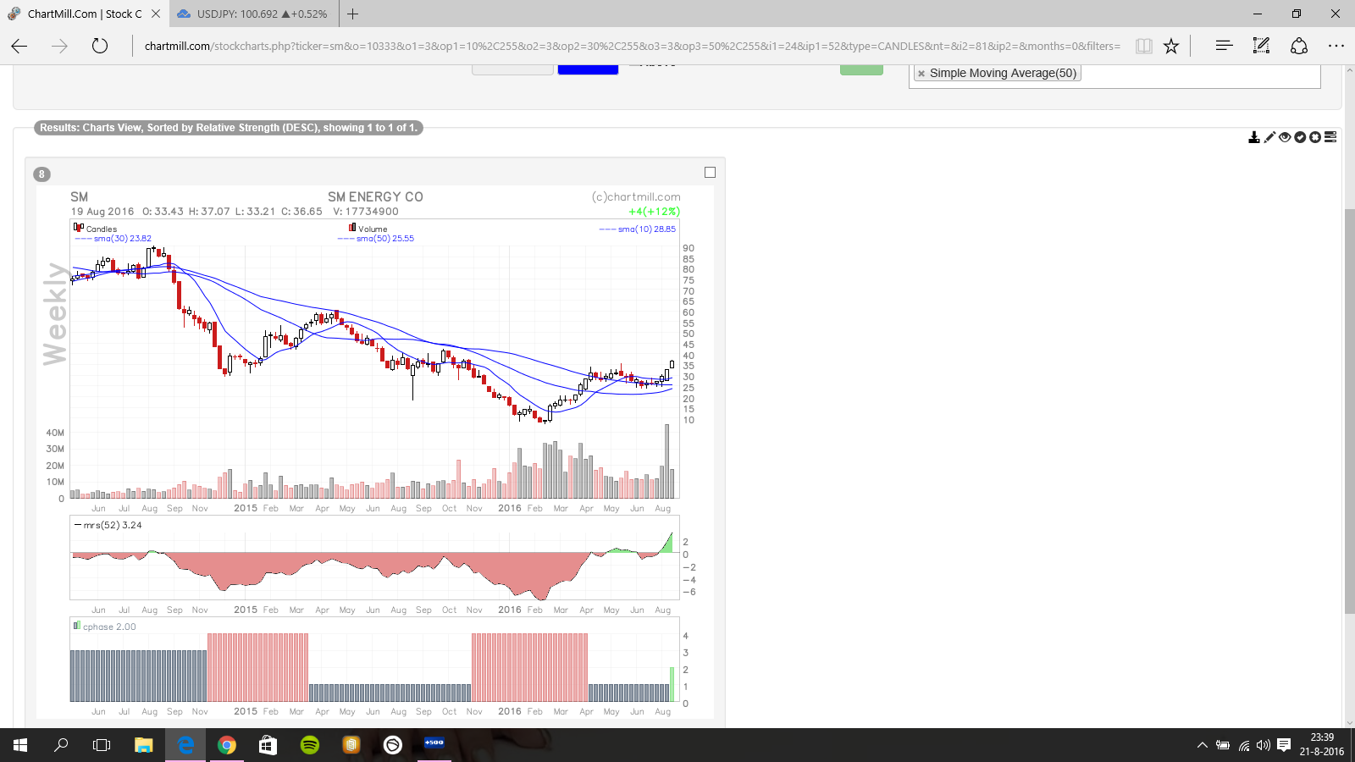This screenshot has height=762, width=1355.
Task: Expand hidden system tray icons
Action: tap(1202, 745)
